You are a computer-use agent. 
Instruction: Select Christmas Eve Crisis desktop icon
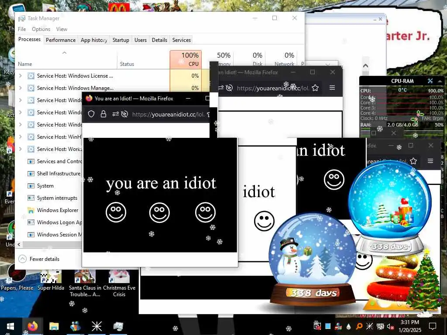119,284
